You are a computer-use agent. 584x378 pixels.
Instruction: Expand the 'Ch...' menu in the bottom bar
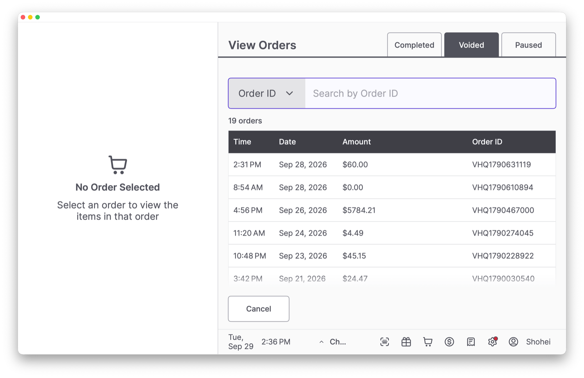333,342
